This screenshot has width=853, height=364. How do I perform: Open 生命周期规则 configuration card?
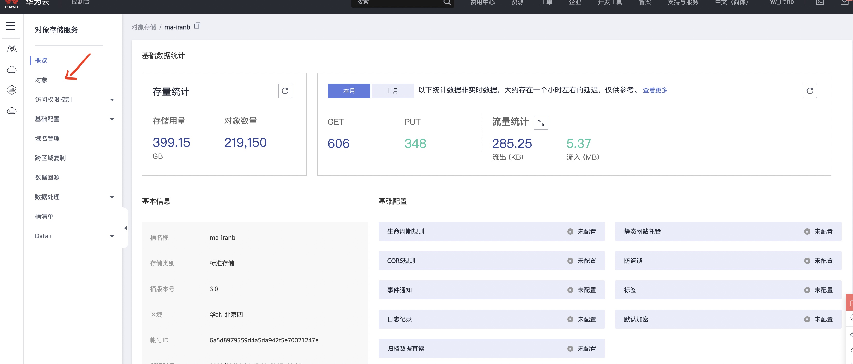(492, 231)
